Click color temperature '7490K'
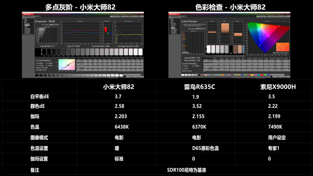313x176 pixels. pos(275,127)
